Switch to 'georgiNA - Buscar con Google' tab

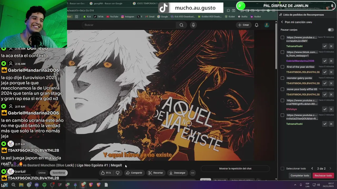pyautogui.click(x=108, y=3)
